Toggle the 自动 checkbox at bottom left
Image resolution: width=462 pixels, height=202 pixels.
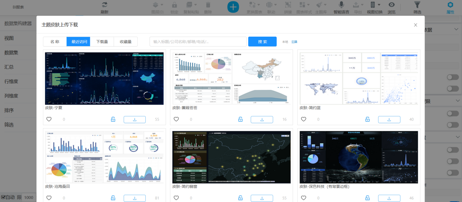(x=3, y=197)
